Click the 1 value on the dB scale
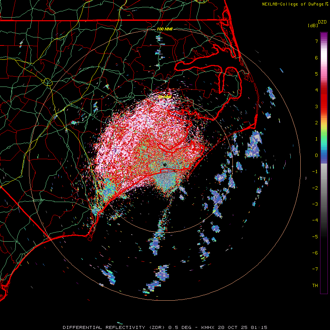 click(x=316, y=139)
